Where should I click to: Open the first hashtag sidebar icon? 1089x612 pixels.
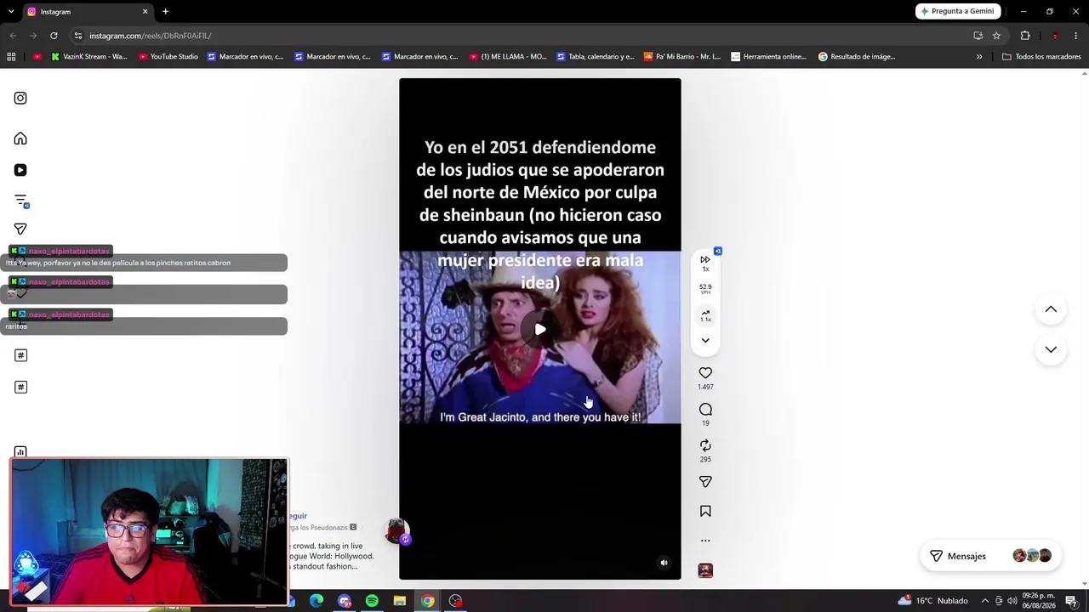click(x=20, y=355)
